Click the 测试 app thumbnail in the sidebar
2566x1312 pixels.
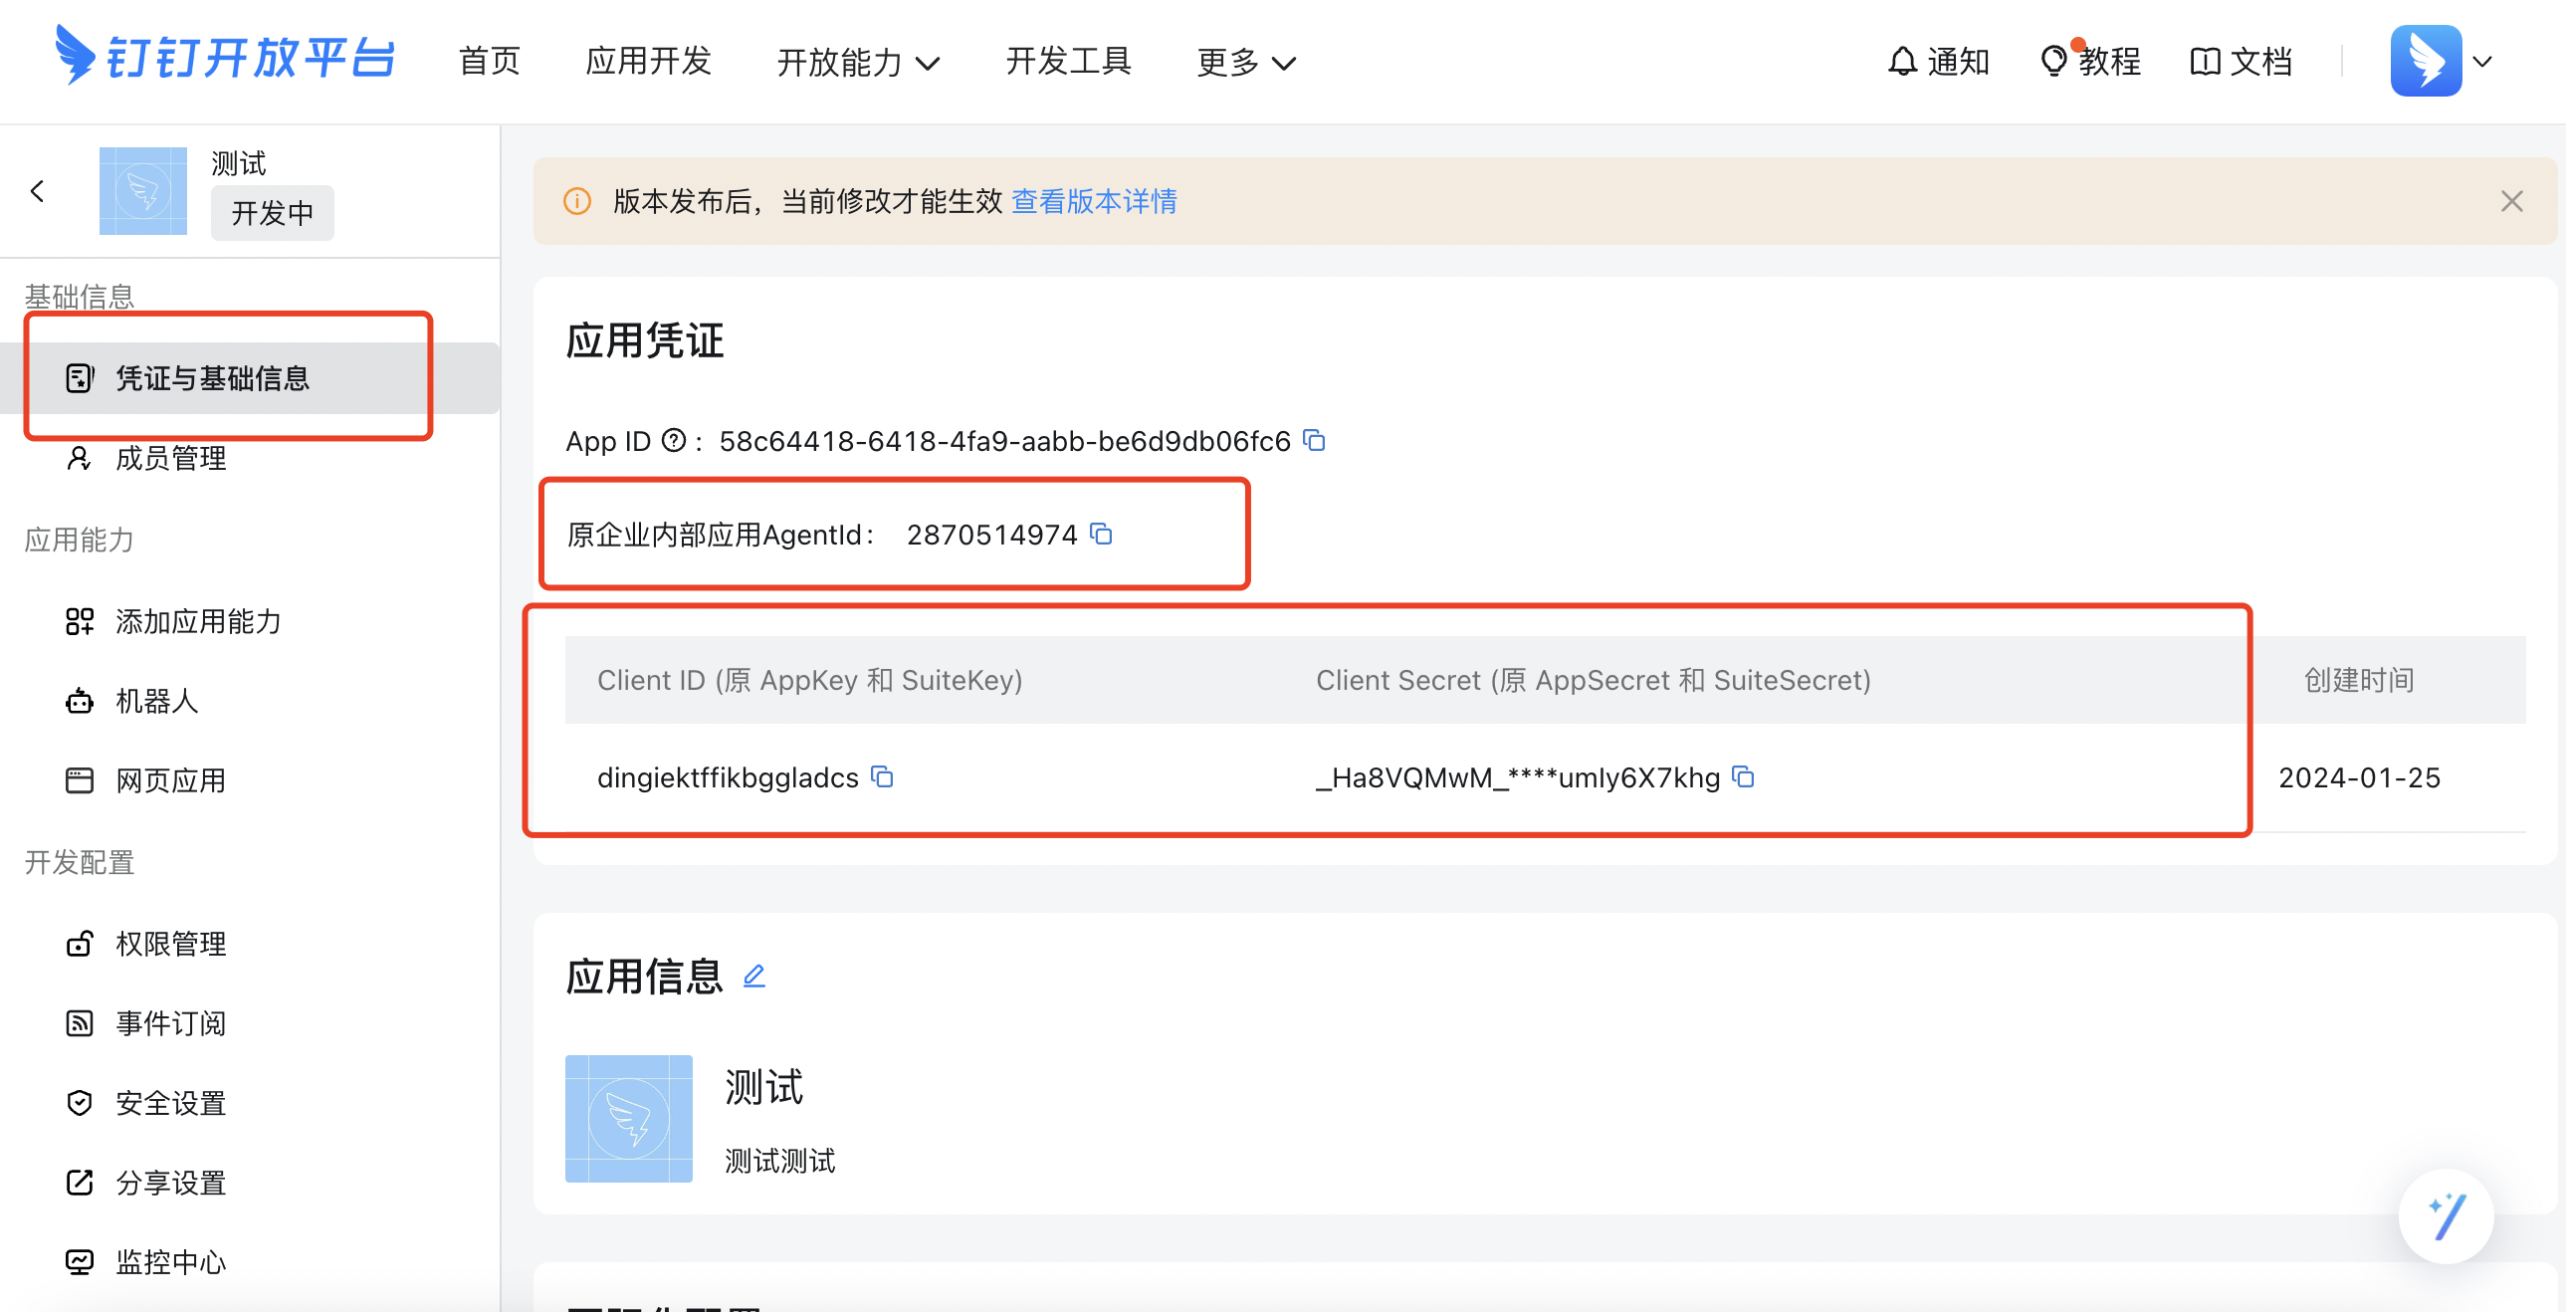click(x=142, y=191)
